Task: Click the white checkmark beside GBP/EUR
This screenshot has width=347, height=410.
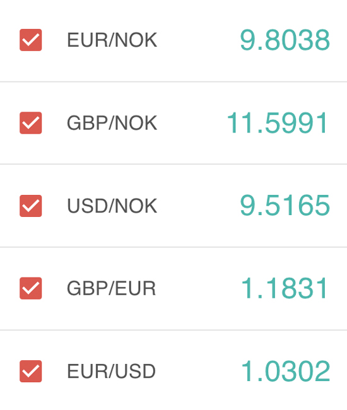Action: pos(31,289)
